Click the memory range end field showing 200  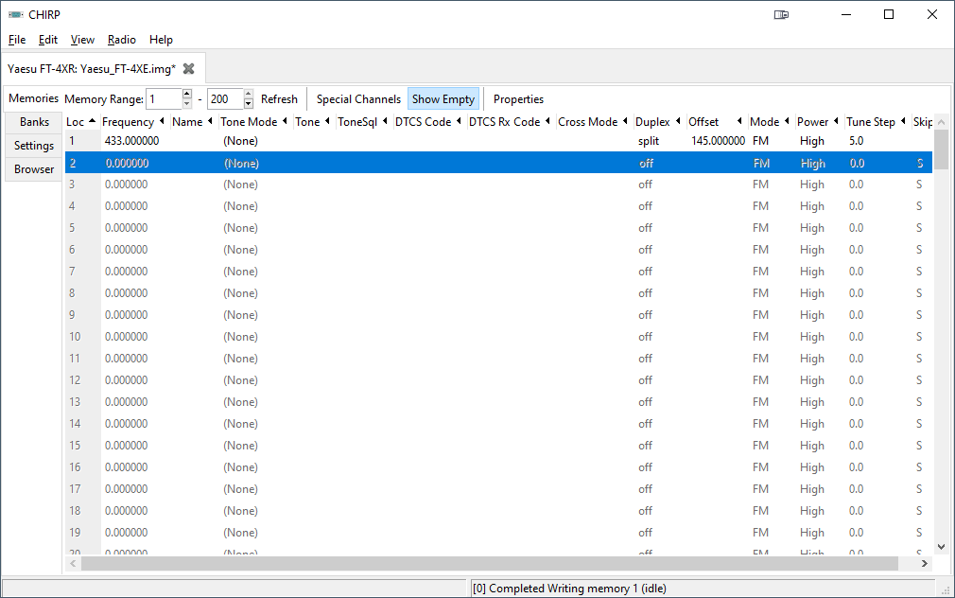[x=225, y=98]
